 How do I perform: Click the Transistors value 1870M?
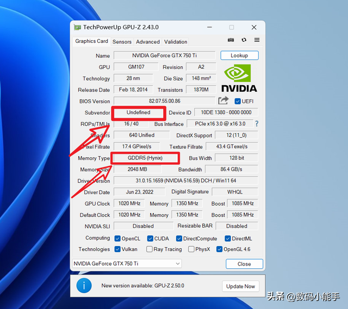tap(201, 89)
